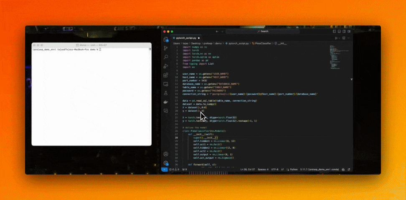
Task: Choose UTF-8 encoding in status bar
Action: (x=274, y=170)
